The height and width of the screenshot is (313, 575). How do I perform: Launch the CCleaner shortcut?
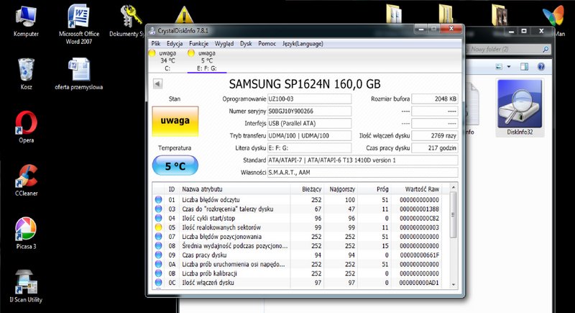(x=26, y=180)
